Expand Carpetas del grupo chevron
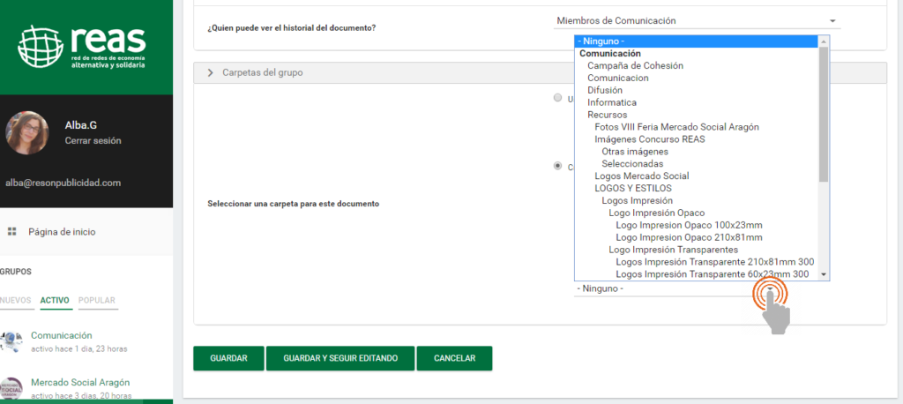 (x=210, y=72)
